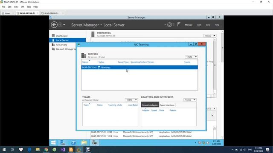Select Local Server in the sidebar
This screenshot has width=273, height=153.
(67, 40)
